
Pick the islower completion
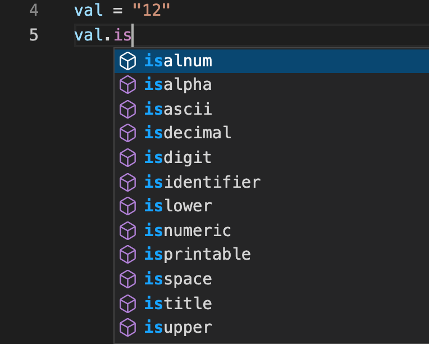[272, 206]
